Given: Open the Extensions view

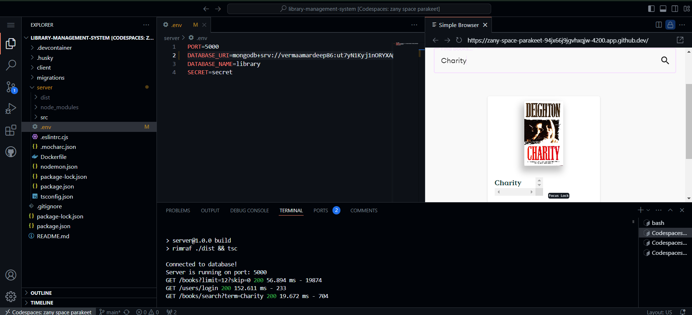Looking at the screenshot, I should (x=11, y=130).
